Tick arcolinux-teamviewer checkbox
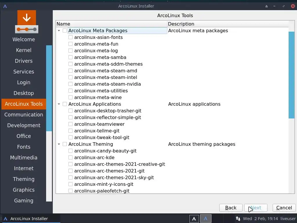The image size is (297, 223). point(70,124)
